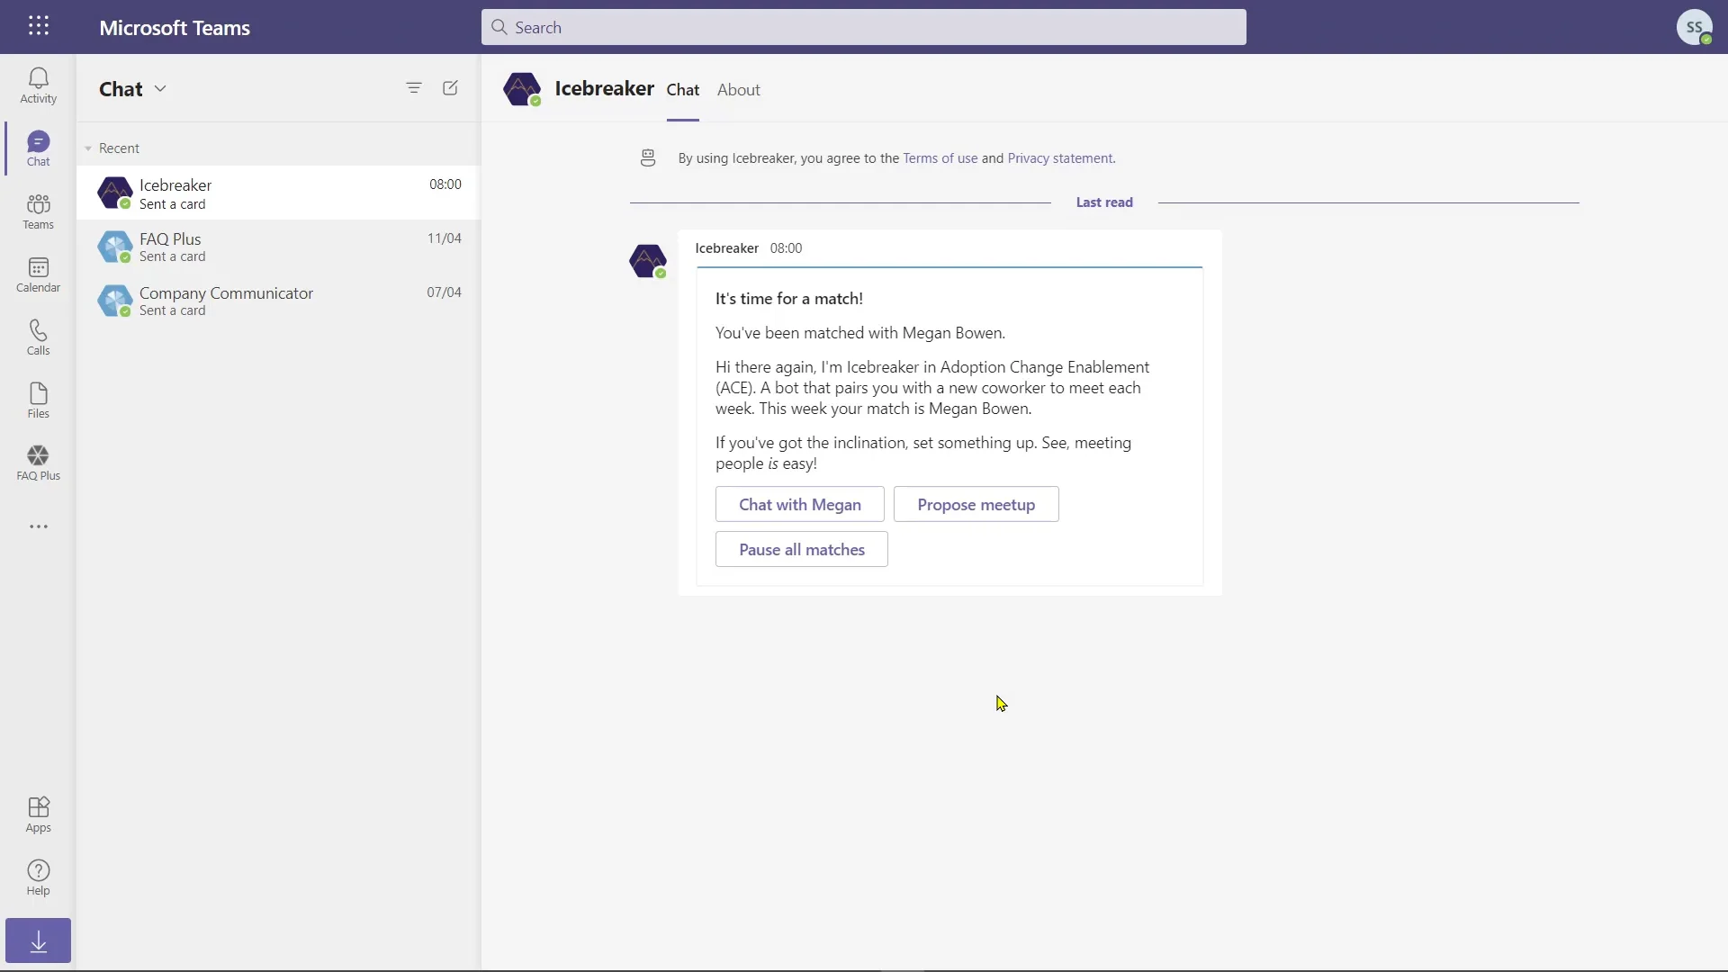This screenshot has width=1728, height=972.
Task: Click the SS profile avatar
Action: point(1694,27)
